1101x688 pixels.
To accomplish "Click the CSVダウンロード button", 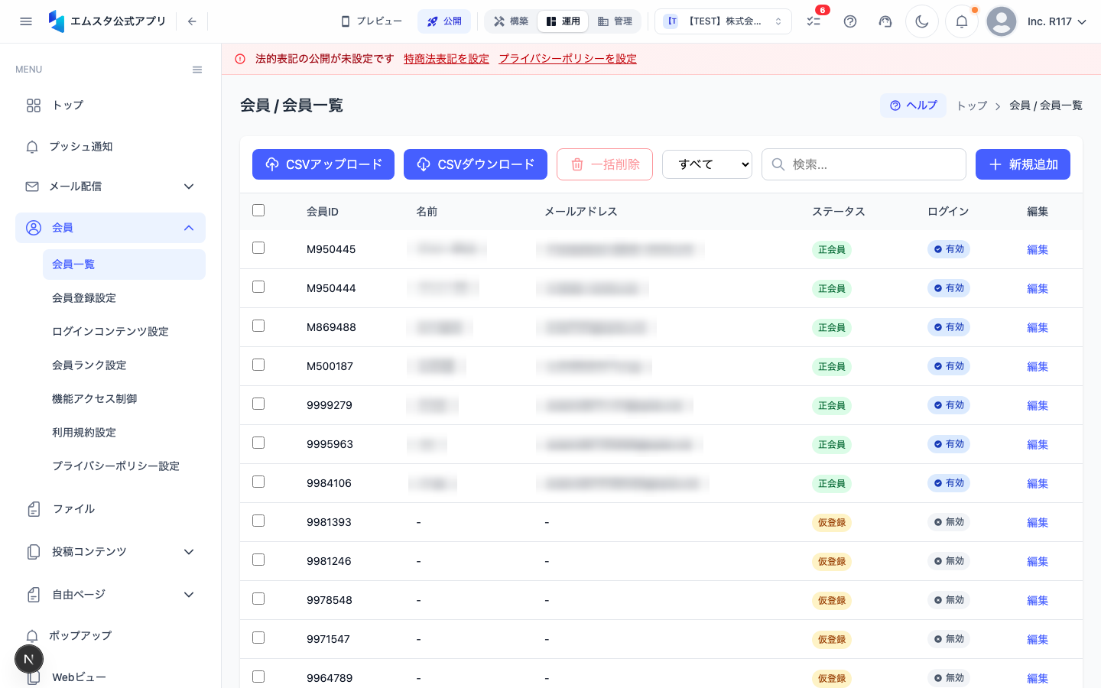I will (x=476, y=164).
